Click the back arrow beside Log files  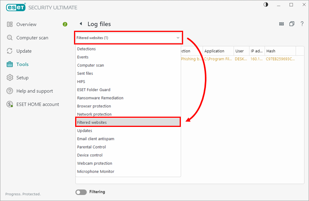pyautogui.click(x=80, y=24)
